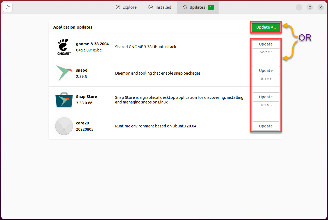
Task: Click the snapd name label
Action: point(82,70)
